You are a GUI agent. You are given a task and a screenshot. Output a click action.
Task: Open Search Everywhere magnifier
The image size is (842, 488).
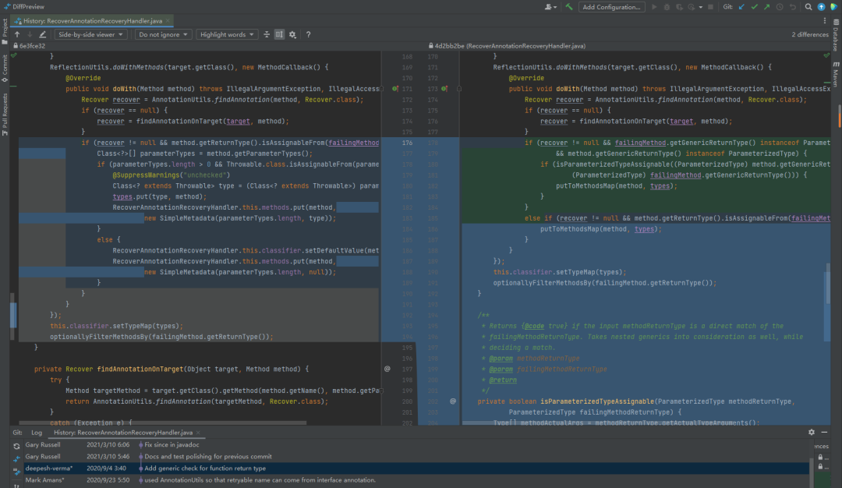[x=808, y=6]
